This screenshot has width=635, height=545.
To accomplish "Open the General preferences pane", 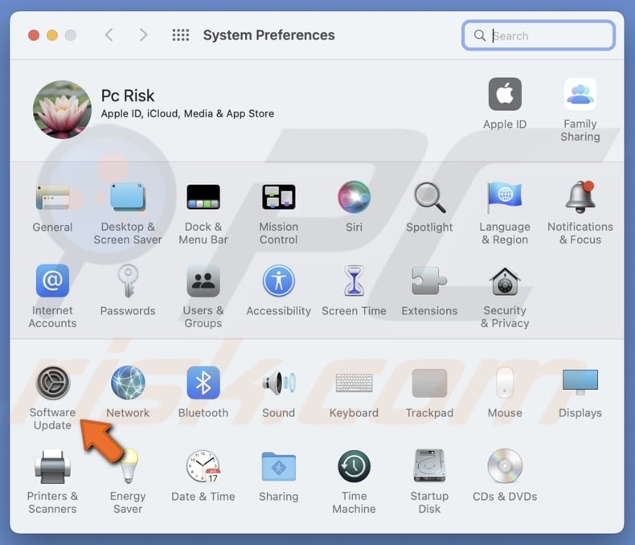I will coord(52,197).
